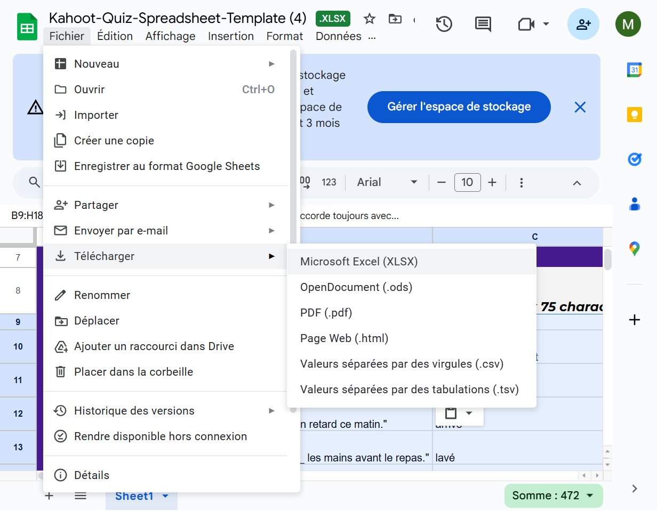The width and height of the screenshot is (657, 511).
Task: Click the Google Sheets home logo
Action: click(27, 28)
